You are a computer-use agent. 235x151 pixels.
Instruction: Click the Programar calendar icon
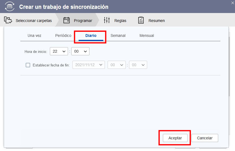pos(66,20)
